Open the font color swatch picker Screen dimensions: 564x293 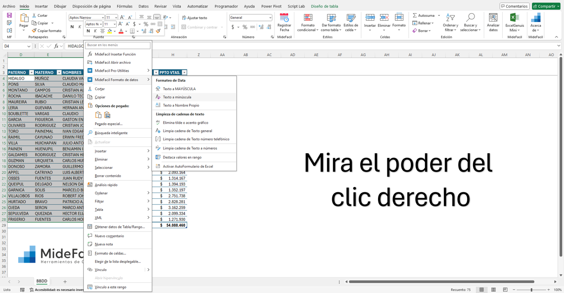pos(125,31)
